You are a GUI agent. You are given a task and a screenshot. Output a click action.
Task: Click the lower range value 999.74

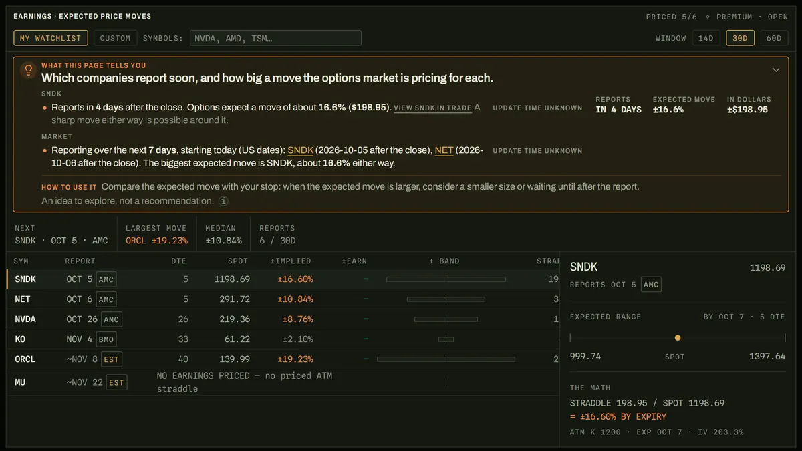[x=585, y=356]
